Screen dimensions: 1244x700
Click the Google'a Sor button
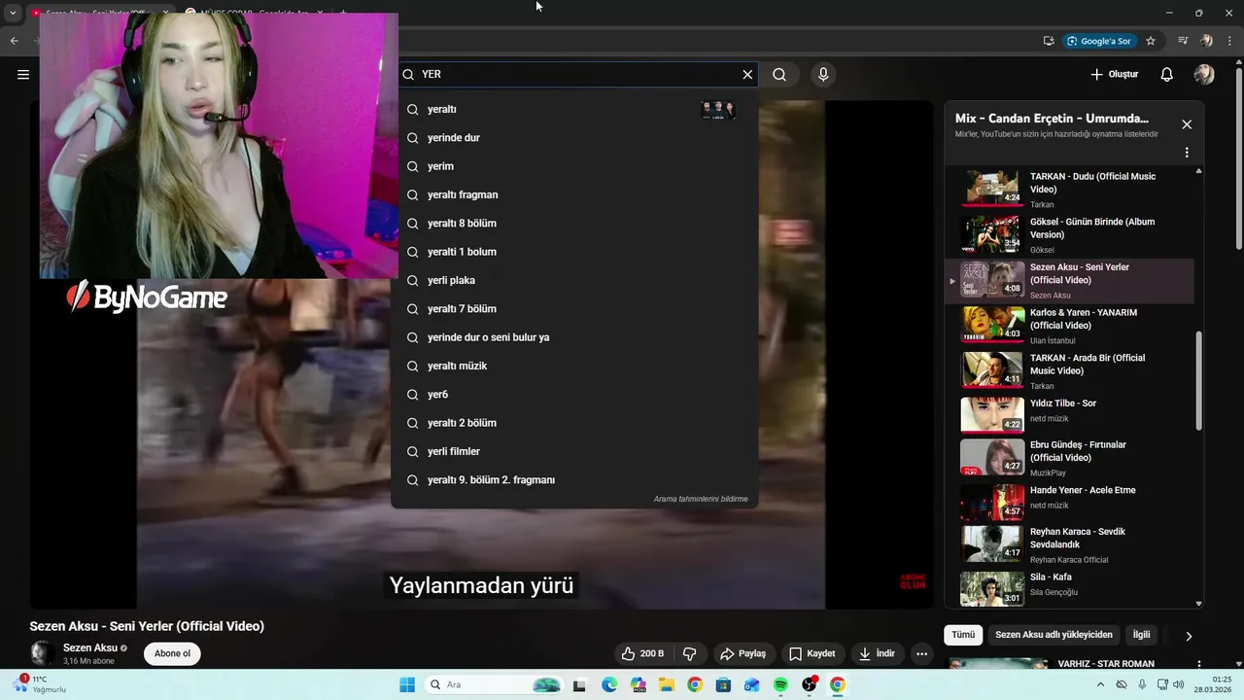pos(1098,41)
